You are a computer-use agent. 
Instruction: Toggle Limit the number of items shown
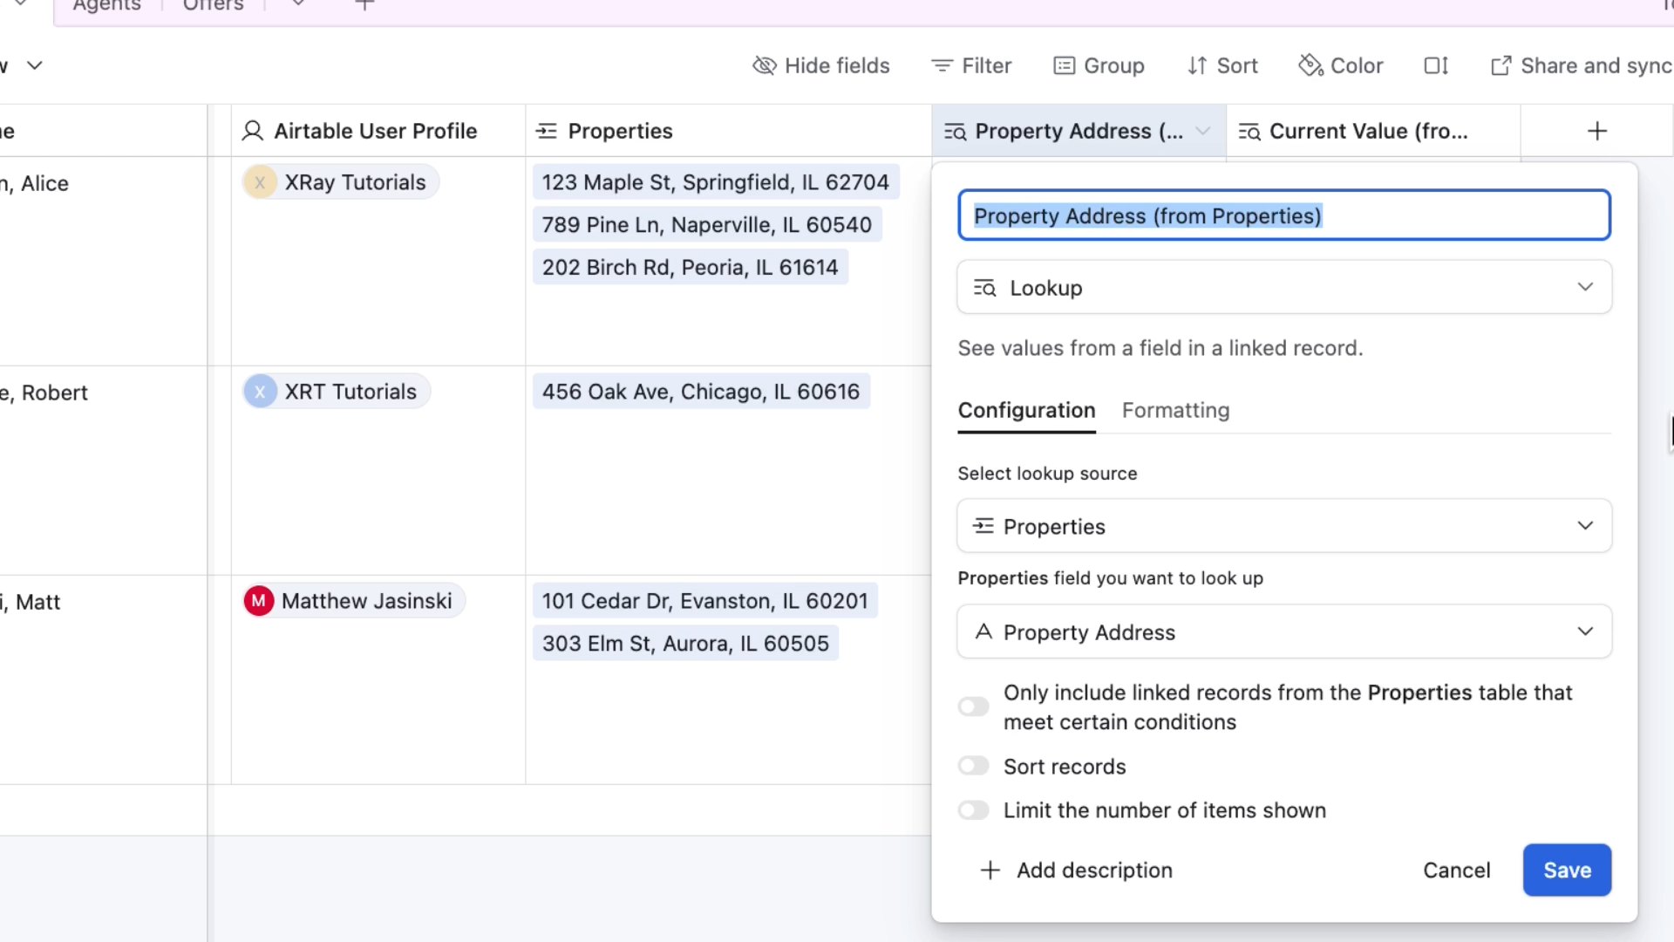[x=973, y=810]
